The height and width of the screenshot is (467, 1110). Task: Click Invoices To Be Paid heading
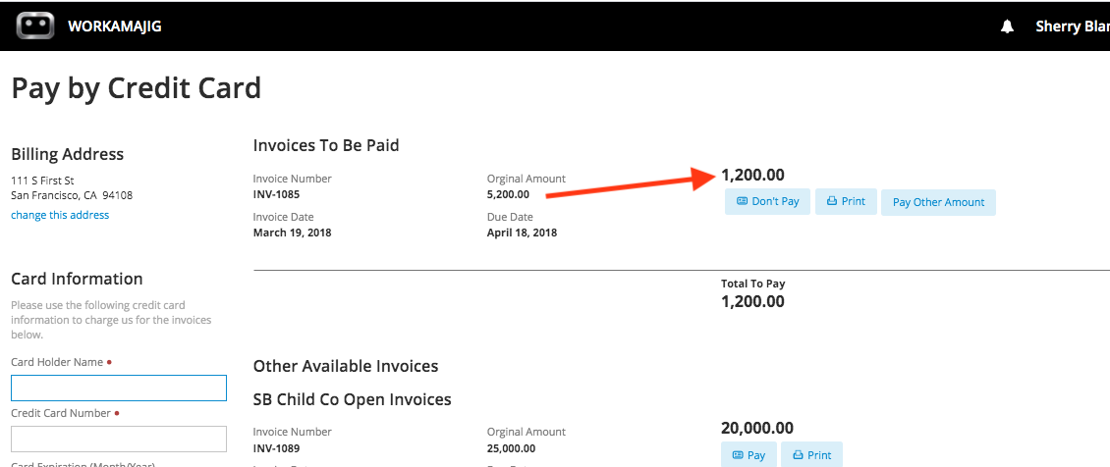click(x=326, y=145)
